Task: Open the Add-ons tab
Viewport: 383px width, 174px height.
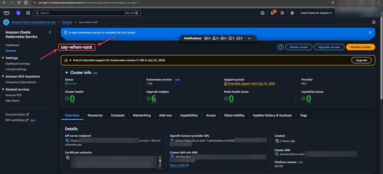Action: [x=165, y=115]
